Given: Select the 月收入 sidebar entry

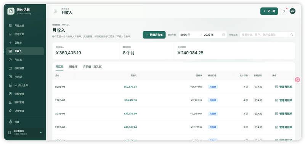Looking at the screenshot, I should click(x=25, y=51).
